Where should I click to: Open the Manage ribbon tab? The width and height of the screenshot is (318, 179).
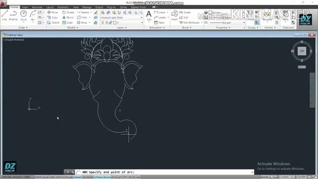pyautogui.click(x=87, y=7)
